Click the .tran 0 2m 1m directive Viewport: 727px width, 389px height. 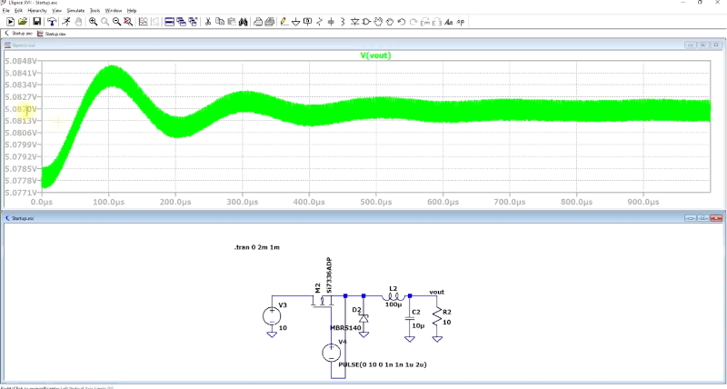257,247
